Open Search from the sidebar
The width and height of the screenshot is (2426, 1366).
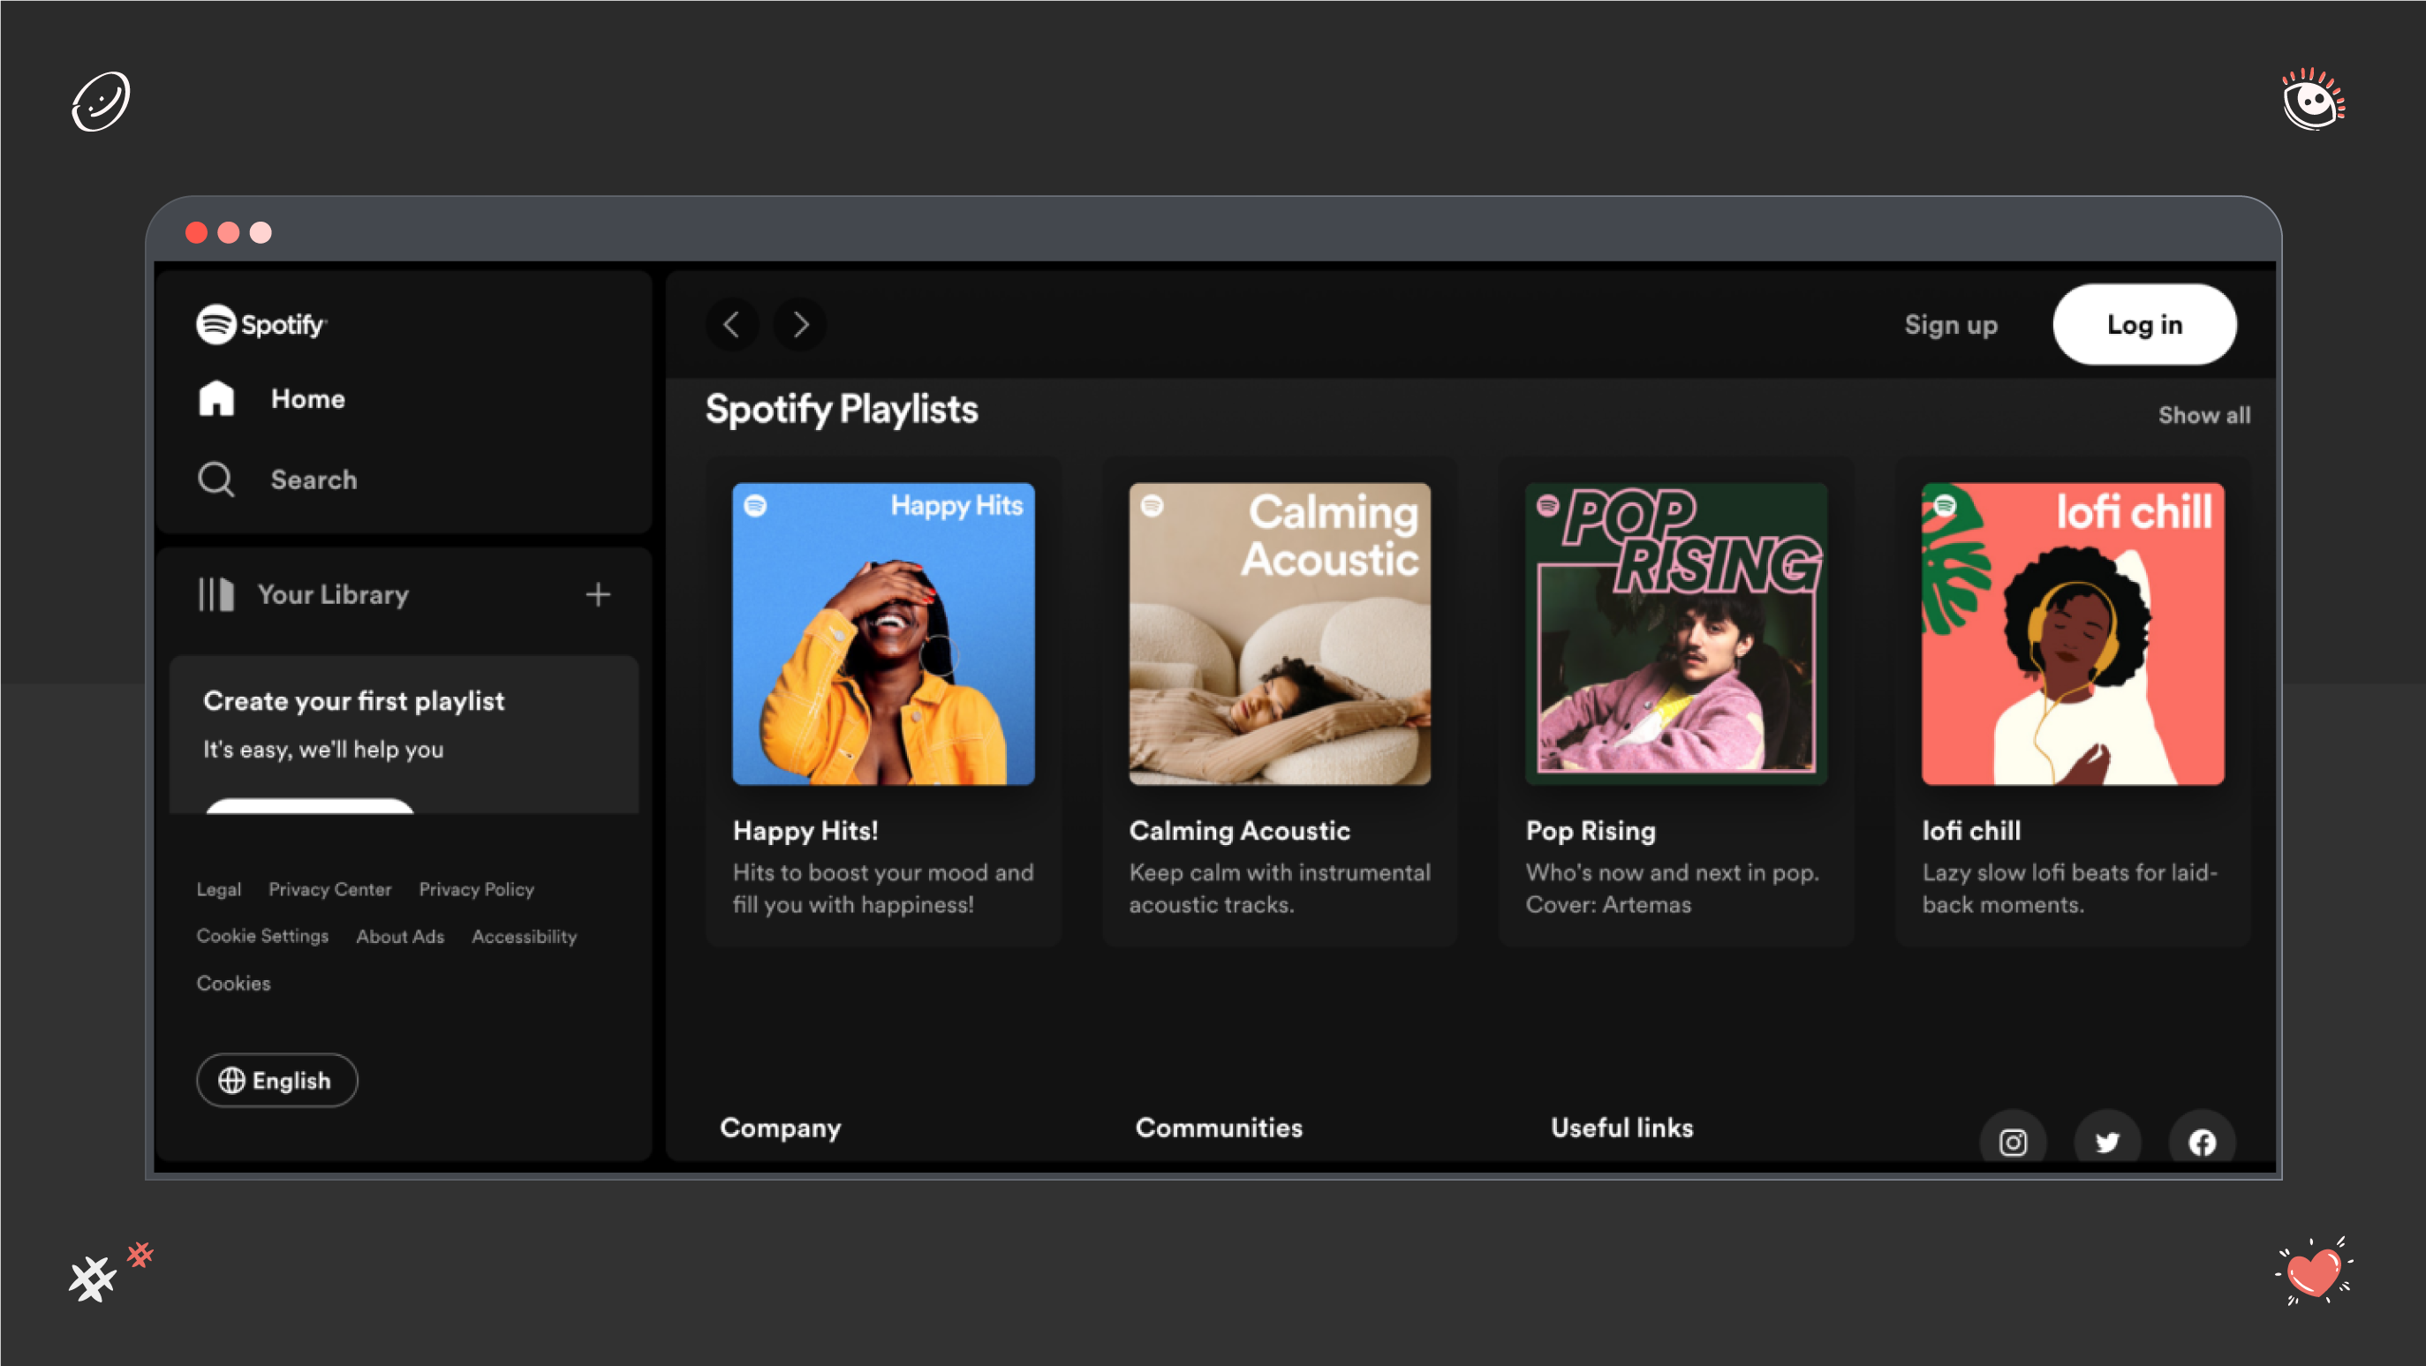pyautogui.click(x=216, y=479)
